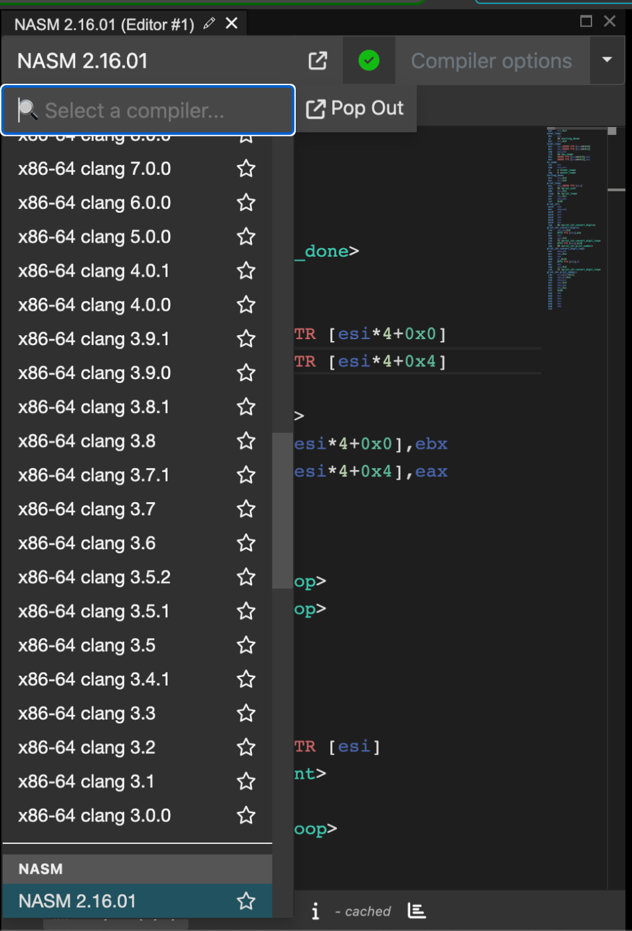This screenshot has height=931, width=632.
Task: Click the search magnifier icon
Action: (27, 110)
